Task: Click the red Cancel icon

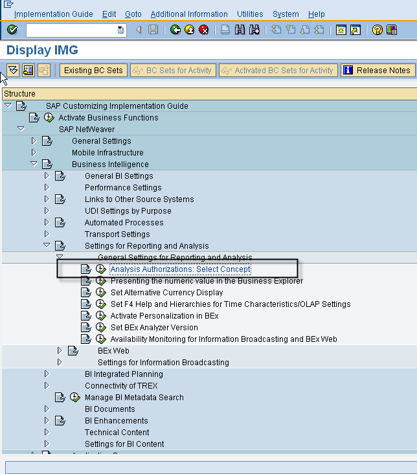Action: click(204, 30)
